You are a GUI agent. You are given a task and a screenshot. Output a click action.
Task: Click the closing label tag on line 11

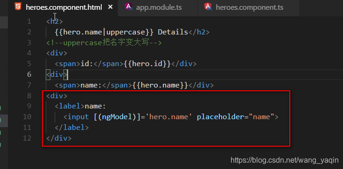coord(72,128)
